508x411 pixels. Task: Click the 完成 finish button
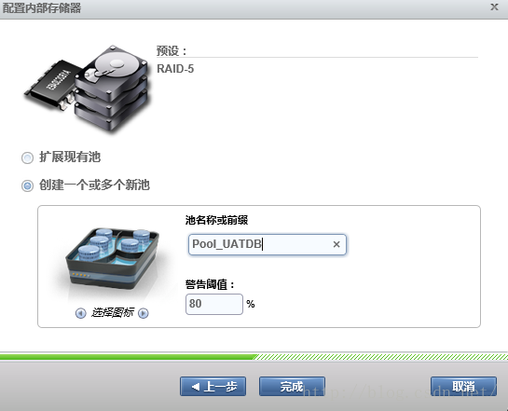coord(292,386)
